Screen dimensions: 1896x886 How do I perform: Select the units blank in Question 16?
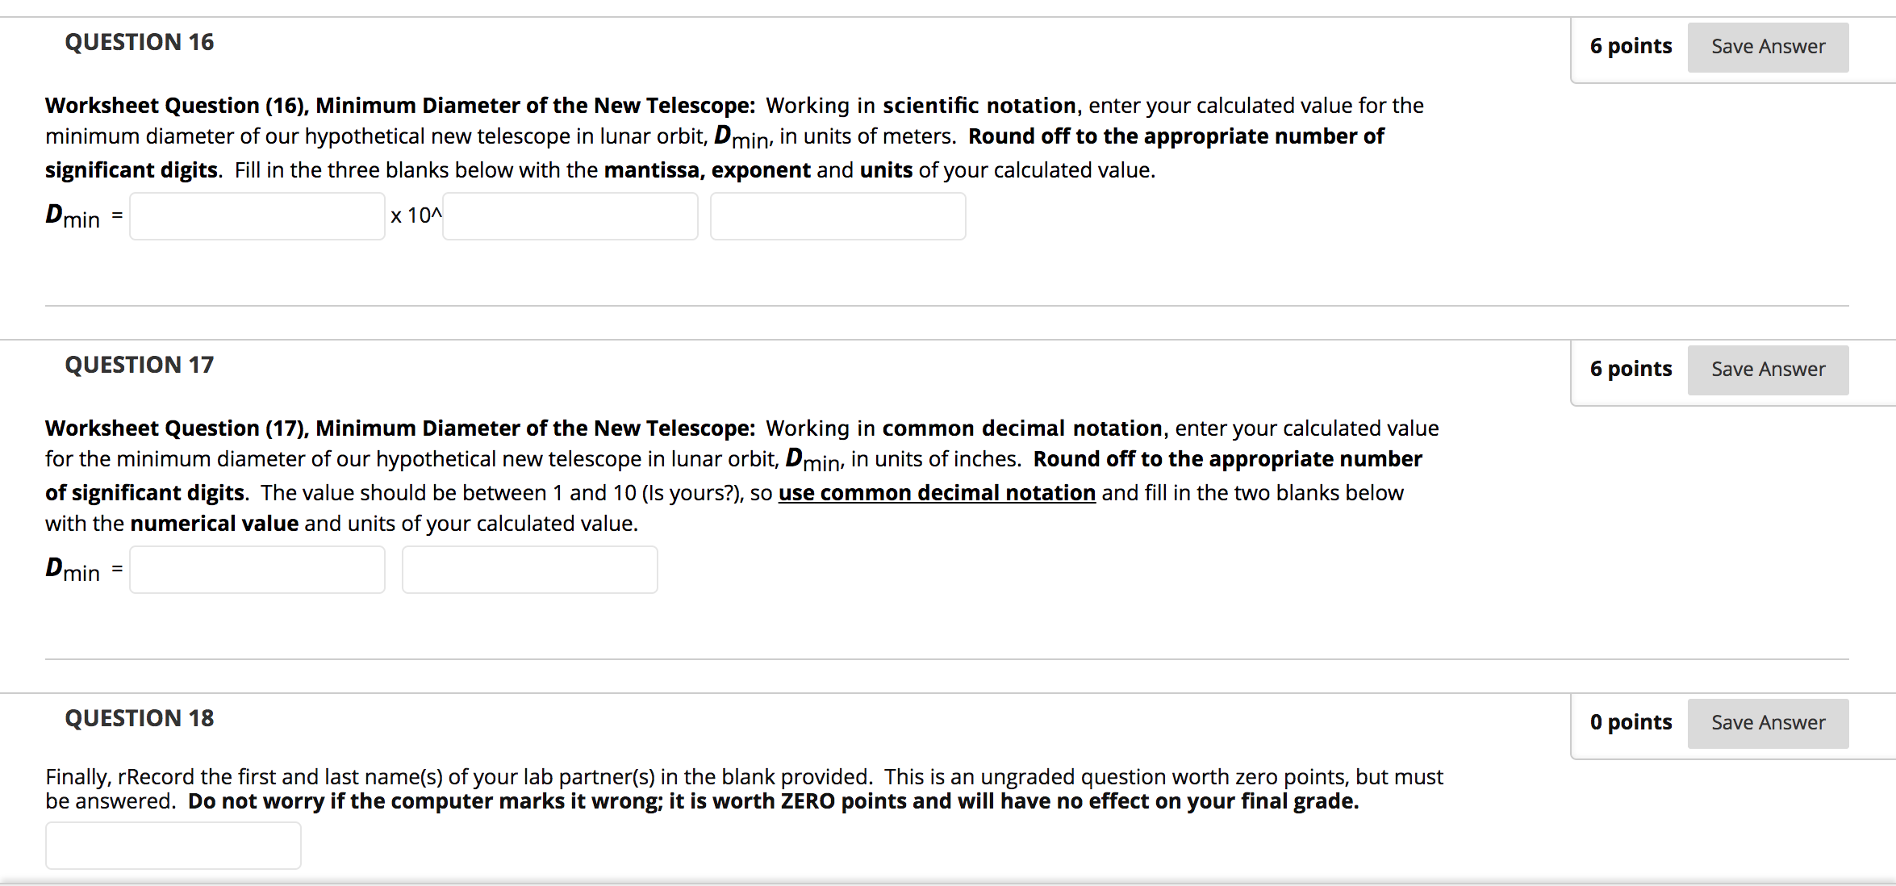[838, 216]
